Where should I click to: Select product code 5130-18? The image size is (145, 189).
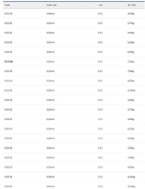coord(8,100)
